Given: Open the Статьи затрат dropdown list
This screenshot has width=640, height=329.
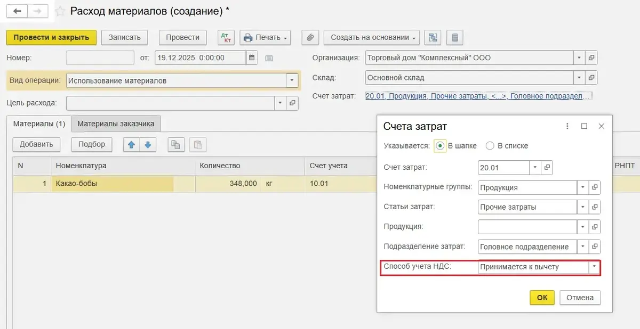Looking at the screenshot, I should point(583,207).
